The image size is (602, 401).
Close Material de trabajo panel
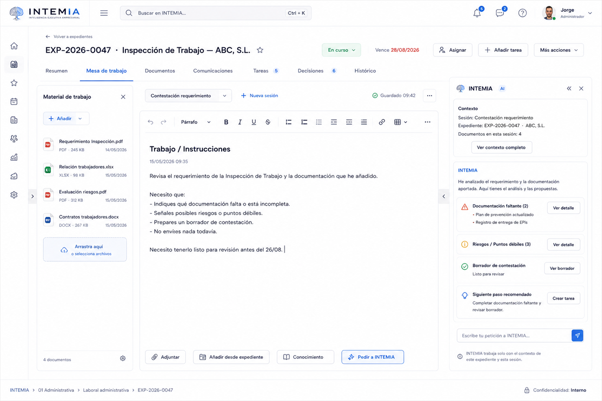coord(123,97)
